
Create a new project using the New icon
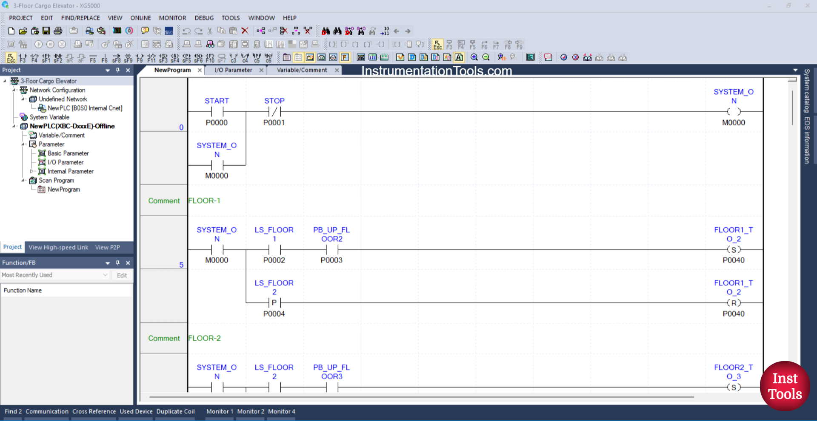[11, 31]
